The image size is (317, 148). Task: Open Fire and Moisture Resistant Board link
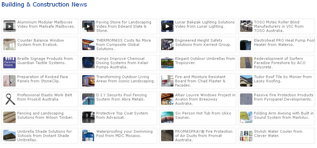(200, 81)
